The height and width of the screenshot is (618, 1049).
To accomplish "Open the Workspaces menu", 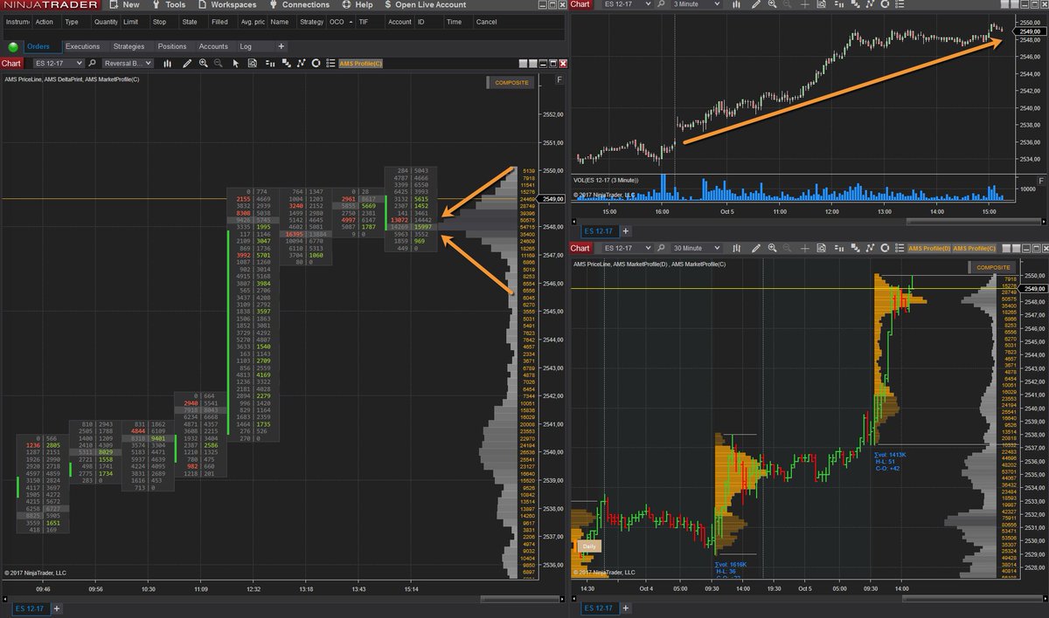I will pyautogui.click(x=226, y=4).
